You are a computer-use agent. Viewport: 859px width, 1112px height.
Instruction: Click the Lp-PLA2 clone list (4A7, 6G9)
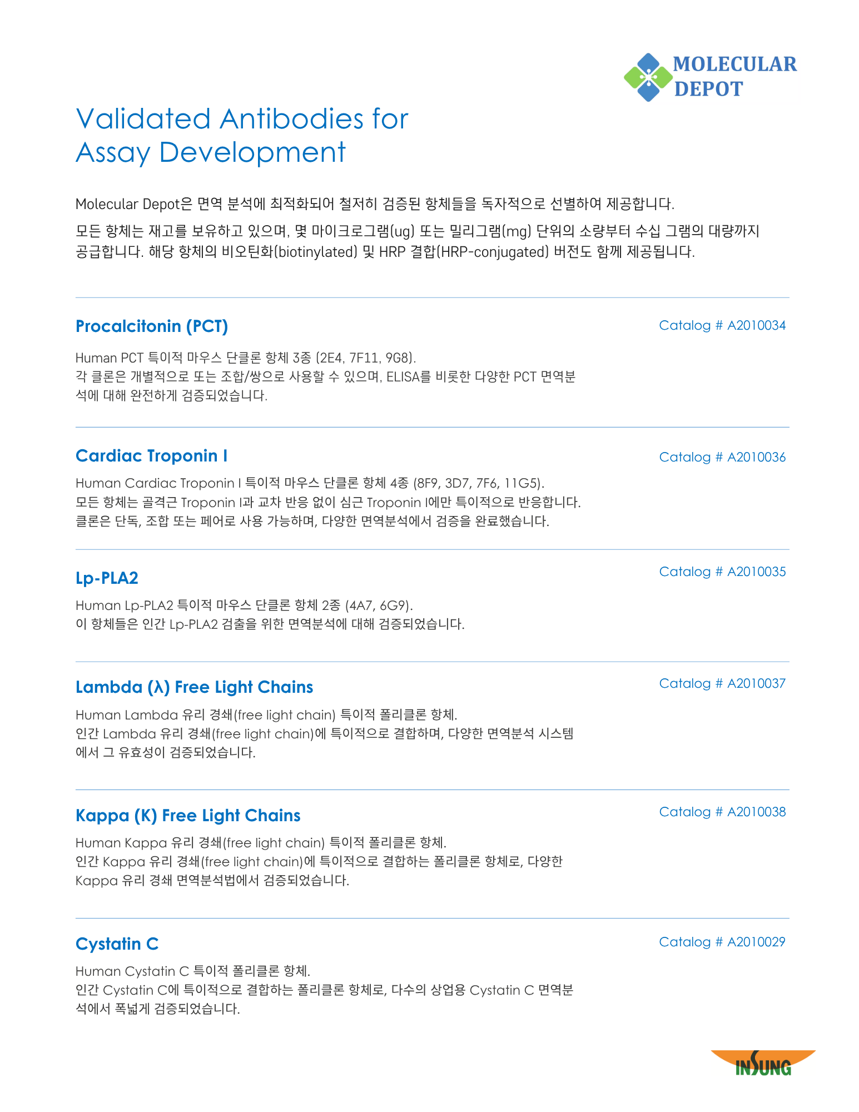379,605
